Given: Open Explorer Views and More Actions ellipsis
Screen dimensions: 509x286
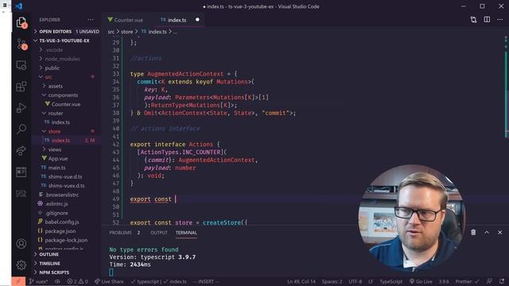Looking at the screenshot, I should coord(91,20).
